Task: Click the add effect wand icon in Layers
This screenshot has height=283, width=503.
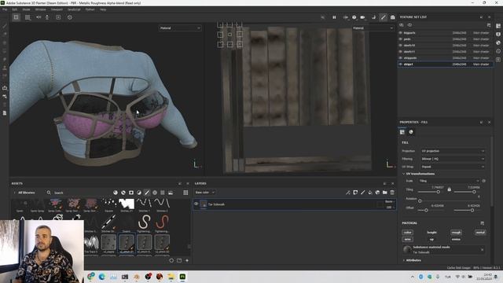Action: (x=347, y=193)
